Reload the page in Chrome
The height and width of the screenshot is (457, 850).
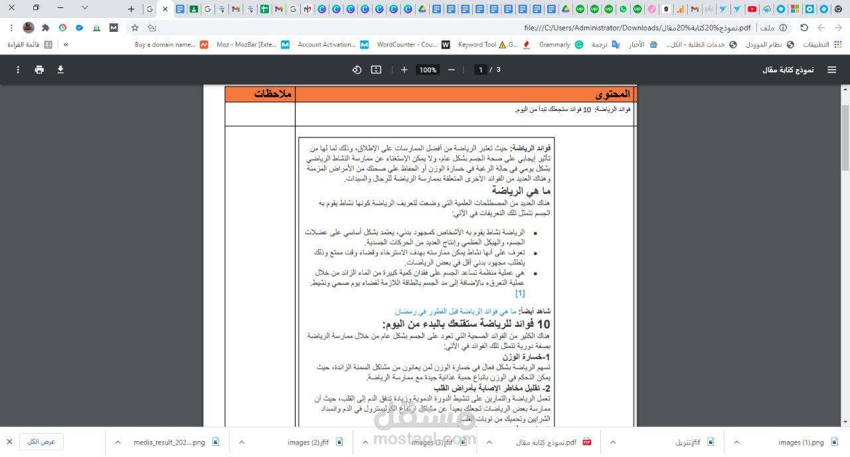[804, 28]
